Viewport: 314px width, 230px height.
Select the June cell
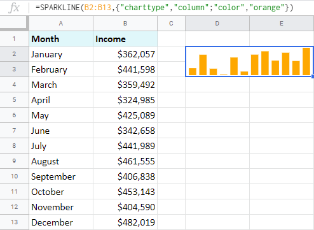[x=61, y=131]
